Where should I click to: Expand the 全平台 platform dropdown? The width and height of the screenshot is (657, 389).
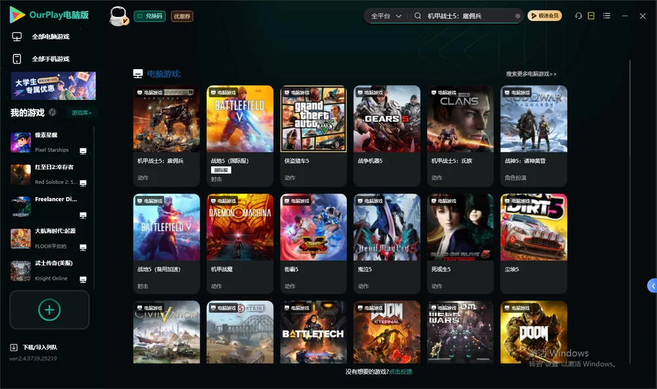(x=386, y=16)
